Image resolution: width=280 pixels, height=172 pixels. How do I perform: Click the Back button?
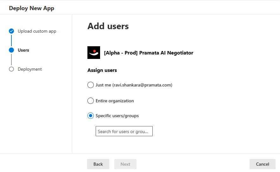pos(98,164)
